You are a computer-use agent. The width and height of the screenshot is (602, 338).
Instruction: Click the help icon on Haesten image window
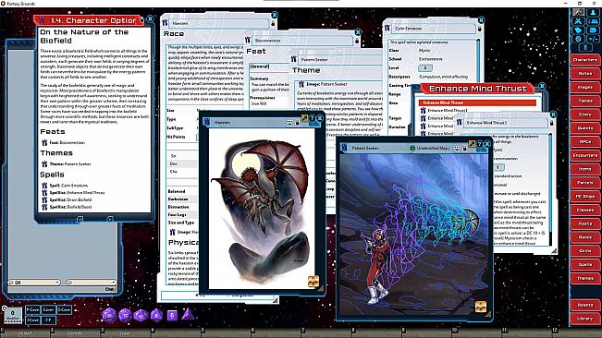(312, 118)
